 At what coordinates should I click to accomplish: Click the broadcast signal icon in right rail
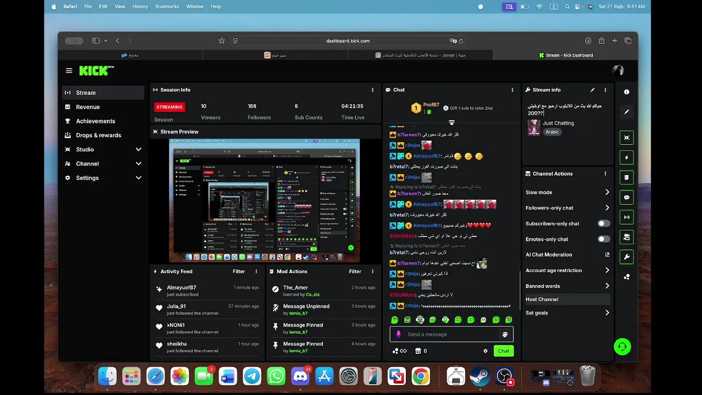click(626, 217)
